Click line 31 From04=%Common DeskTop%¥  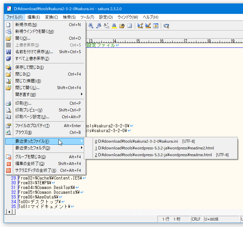point(47,188)
